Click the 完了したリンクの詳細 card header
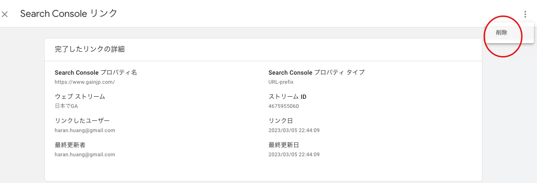Screen dimensions: 537x183 pos(90,49)
